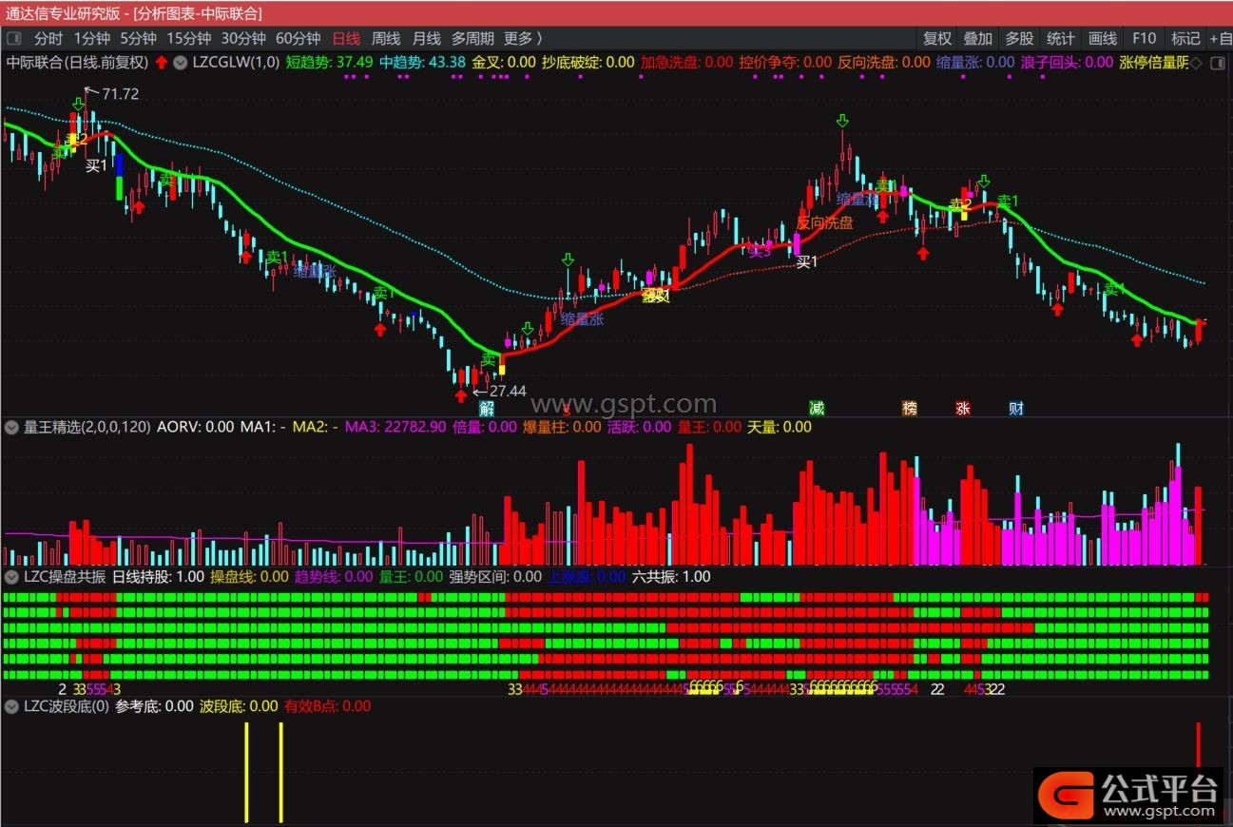This screenshot has height=827, width=1233.
Task: Click the 抄底破绽: 0.00 value
Action: 588,63
